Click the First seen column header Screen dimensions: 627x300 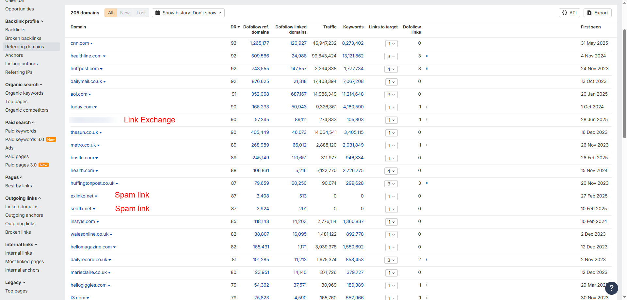tap(590, 27)
